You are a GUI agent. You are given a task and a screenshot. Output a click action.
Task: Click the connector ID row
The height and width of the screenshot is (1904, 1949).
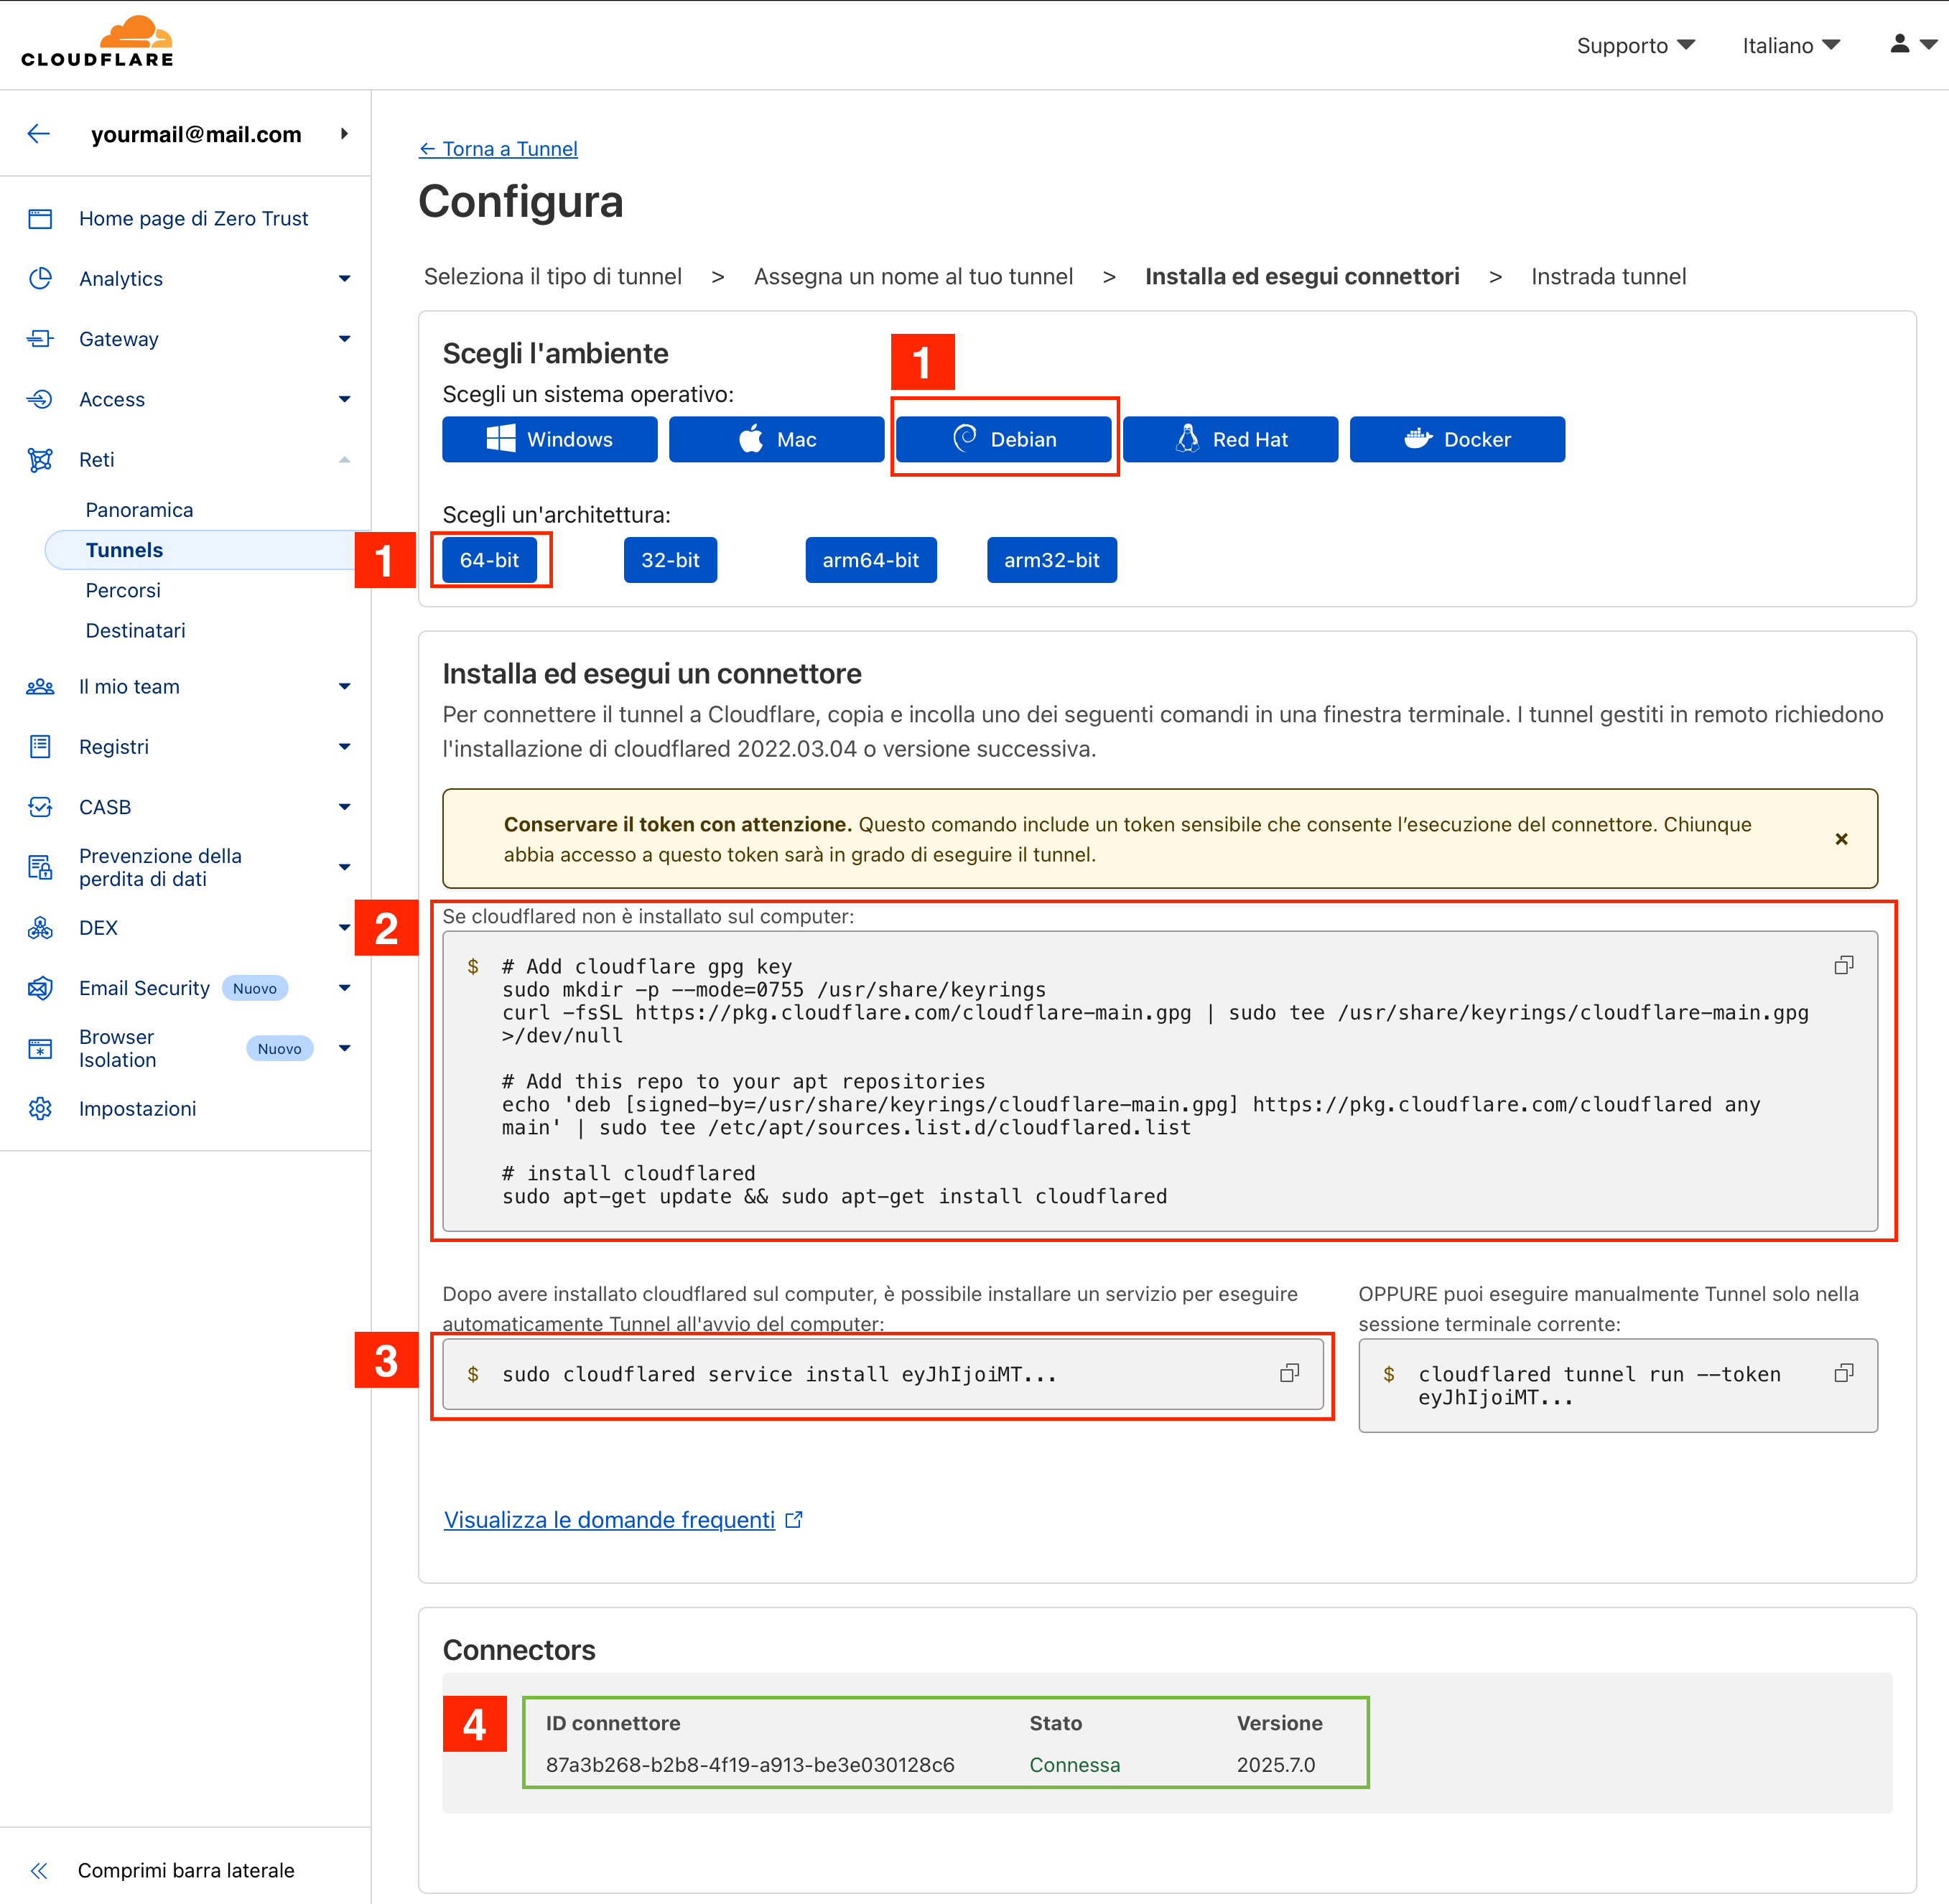tap(750, 1764)
